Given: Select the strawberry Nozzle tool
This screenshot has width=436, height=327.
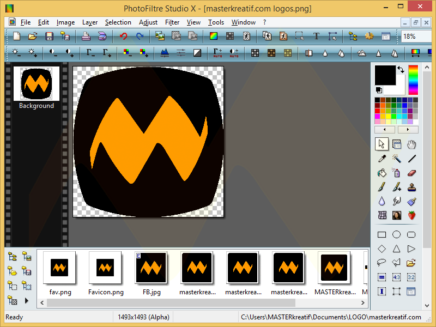Looking at the screenshot, I should [411, 215].
